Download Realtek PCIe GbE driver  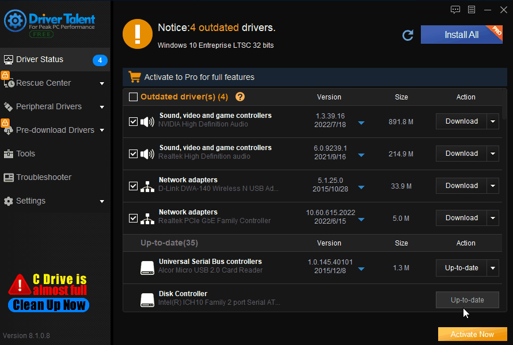pos(461,218)
